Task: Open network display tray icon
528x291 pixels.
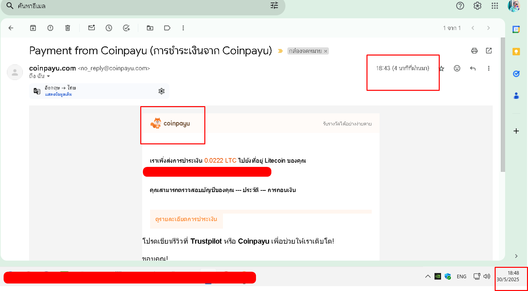Action: (477, 276)
